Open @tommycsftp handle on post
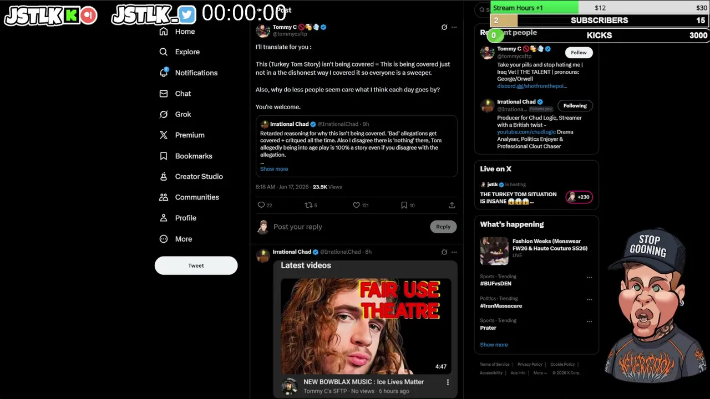This screenshot has height=399, width=710. coord(290,34)
